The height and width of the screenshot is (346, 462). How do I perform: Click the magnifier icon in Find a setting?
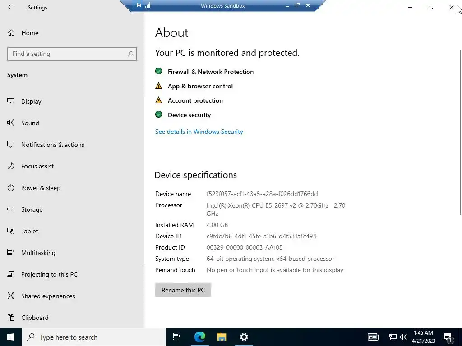point(130,54)
